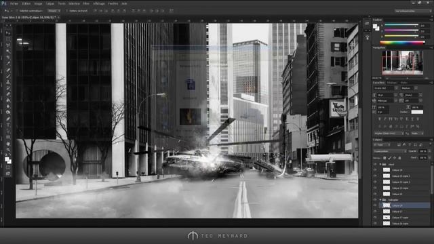
Task: Click the Photoshop PS logo icon
Action: coord(4,3)
